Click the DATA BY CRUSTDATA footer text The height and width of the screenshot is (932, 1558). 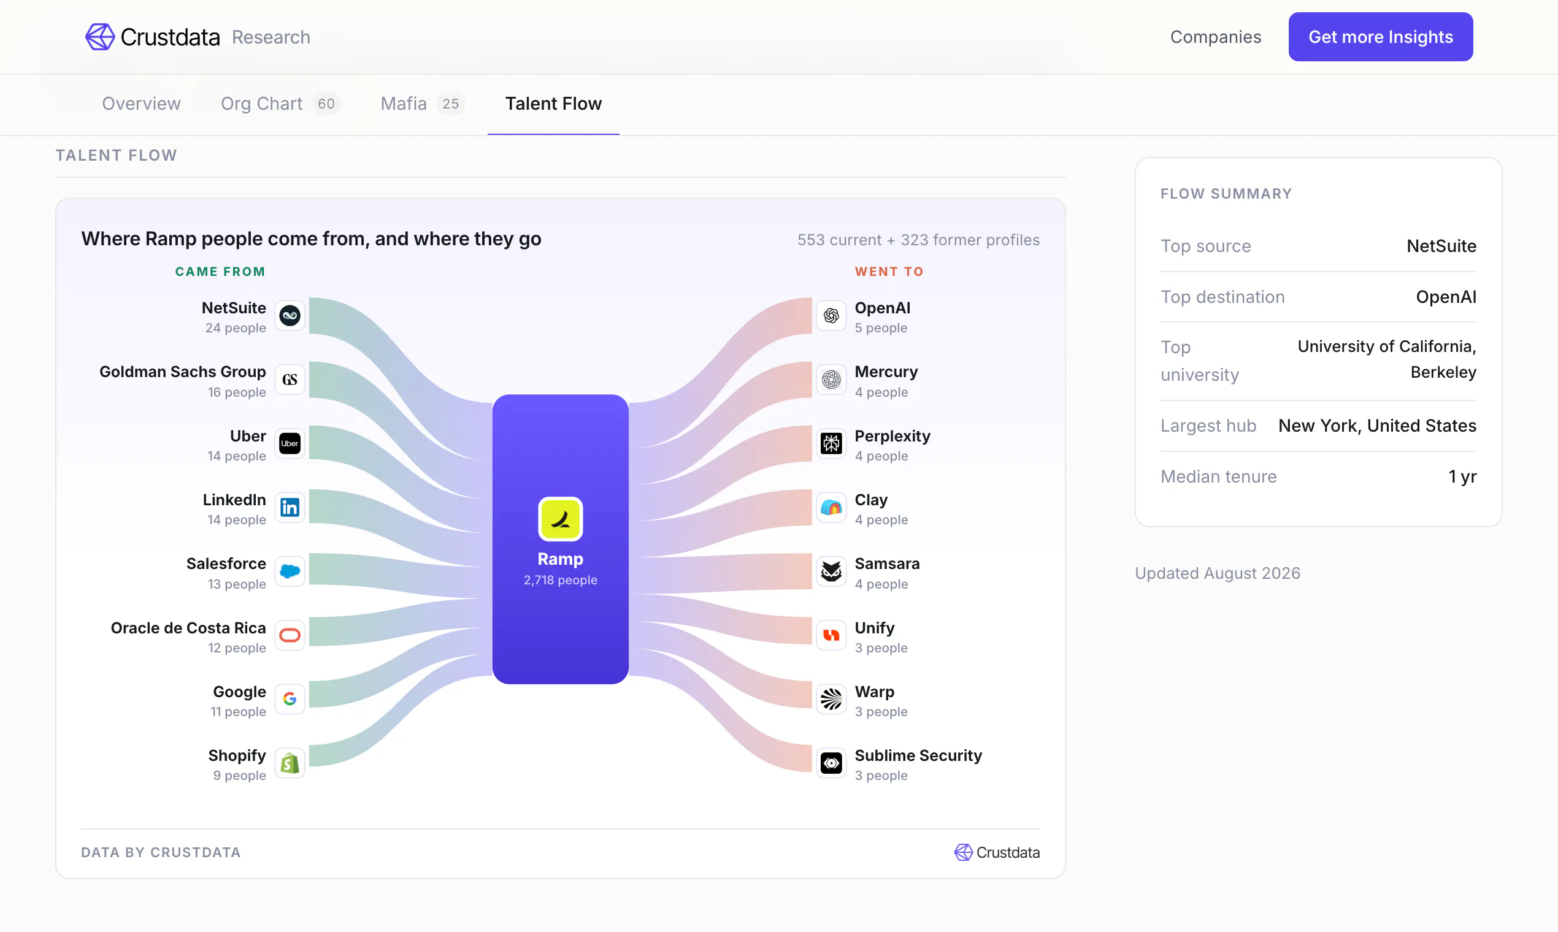(161, 852)
